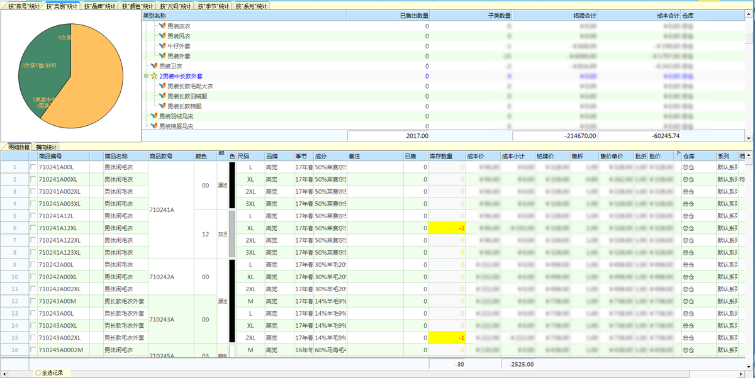This screenshot has width=755, height=378.
Task: Enable the 全选记录 checkbox
Action: (x=38, y=373)
